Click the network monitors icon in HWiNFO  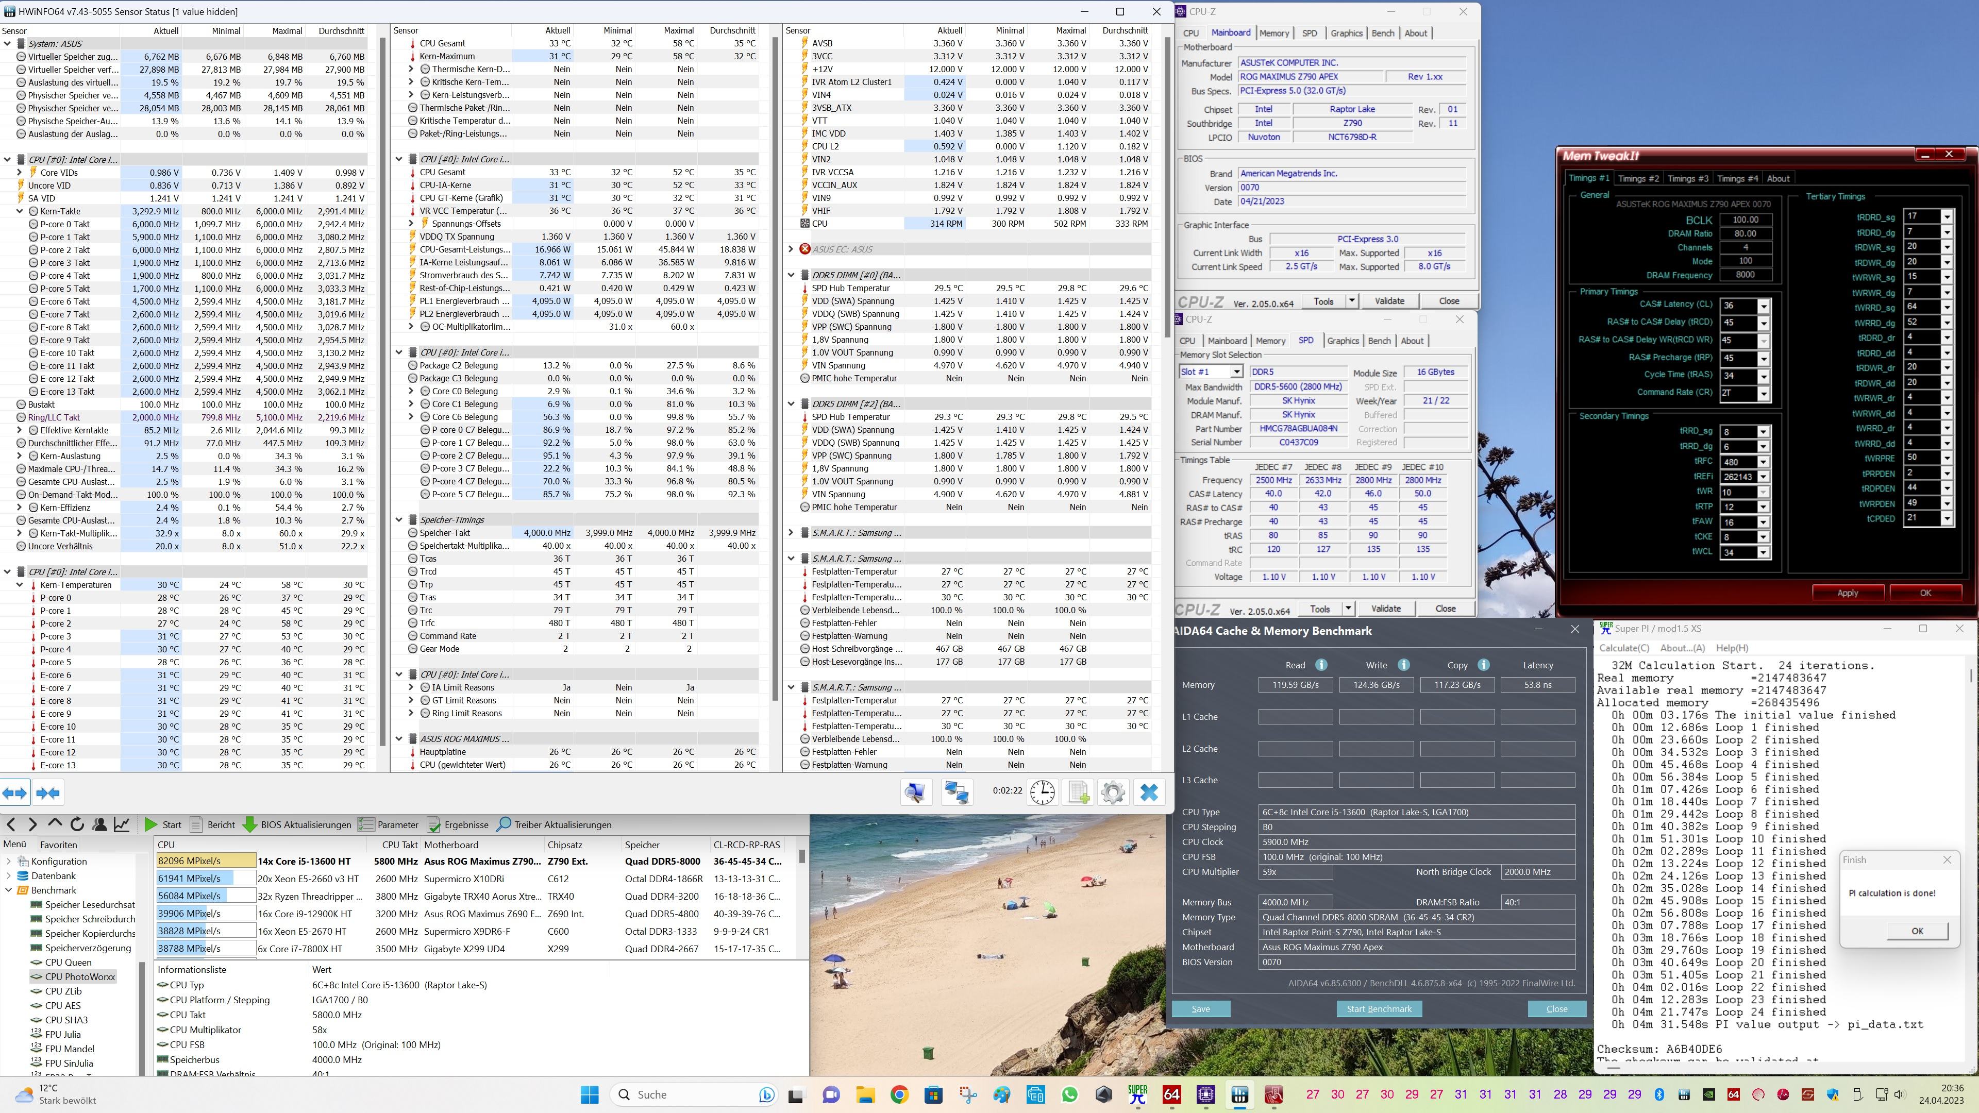click(957, 792)
